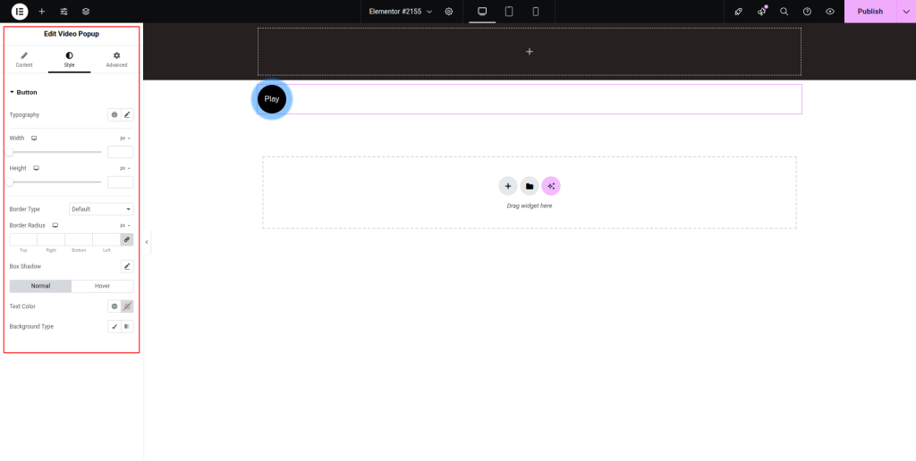Image resolution: width=916 pixels, height=461 pixels.
Task: Click the Border Radius Bottom field
Action: point(79,239)
